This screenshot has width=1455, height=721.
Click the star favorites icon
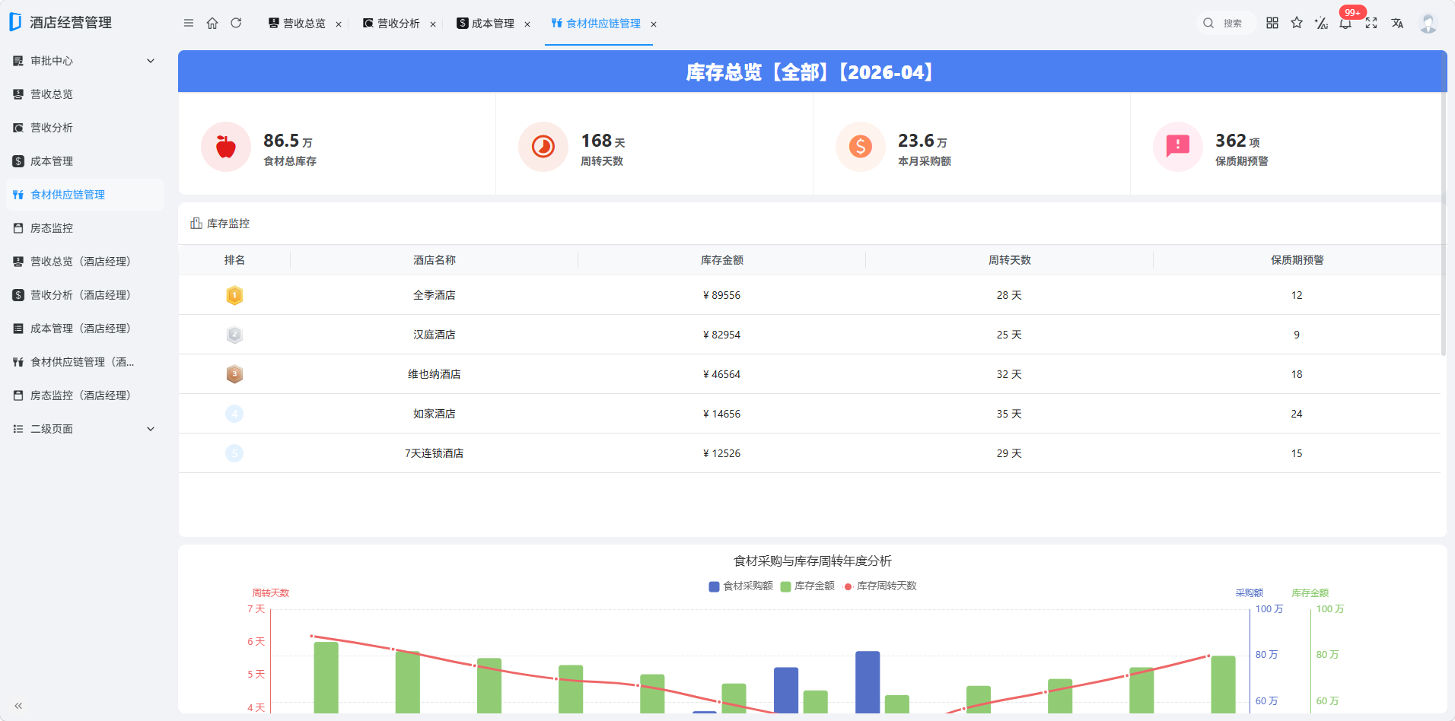[1297, 24]
